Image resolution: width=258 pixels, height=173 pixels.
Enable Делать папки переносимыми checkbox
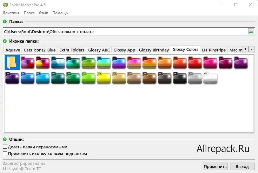[x=5, y=147]
